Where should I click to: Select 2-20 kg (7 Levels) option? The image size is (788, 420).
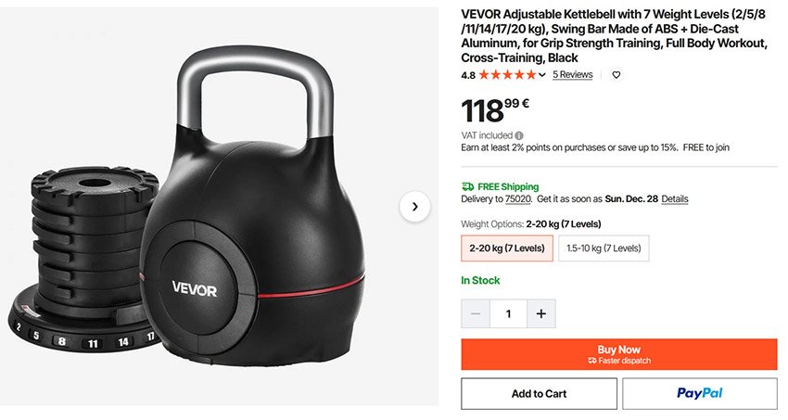coord(507,248)
